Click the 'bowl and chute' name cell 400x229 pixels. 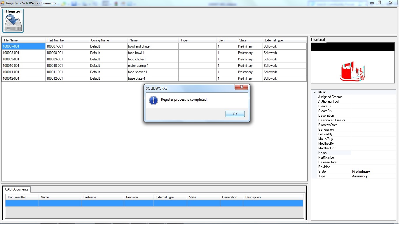pos(153,46)
